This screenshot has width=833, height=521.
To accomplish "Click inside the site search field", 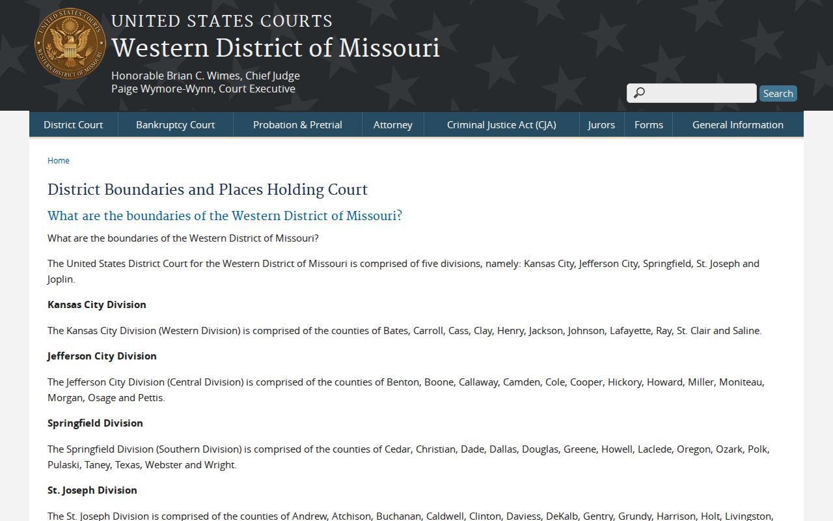I will (691, 93).
